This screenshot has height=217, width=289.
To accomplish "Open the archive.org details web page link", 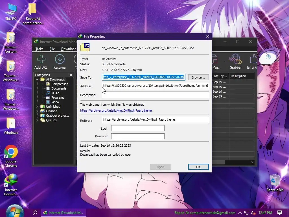I will 116,110.
